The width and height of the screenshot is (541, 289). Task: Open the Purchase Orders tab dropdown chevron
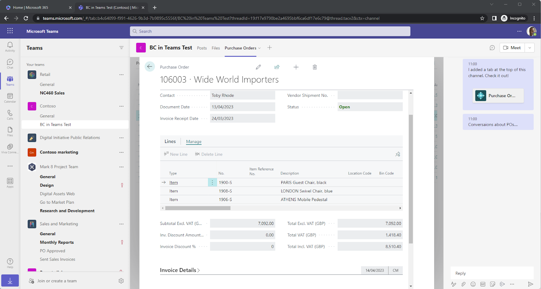pyautogui.click(x=259, y=48)
